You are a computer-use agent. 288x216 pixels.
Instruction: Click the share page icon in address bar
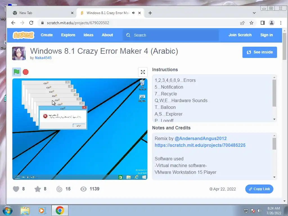(242, 23)
